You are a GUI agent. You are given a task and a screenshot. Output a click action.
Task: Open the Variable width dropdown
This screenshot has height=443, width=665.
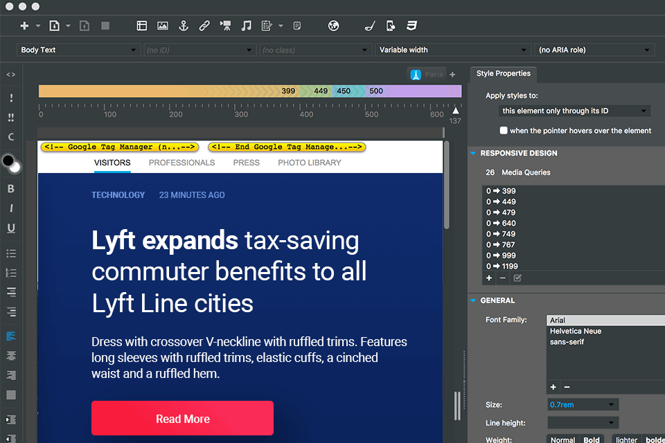[x=453, y=50]
